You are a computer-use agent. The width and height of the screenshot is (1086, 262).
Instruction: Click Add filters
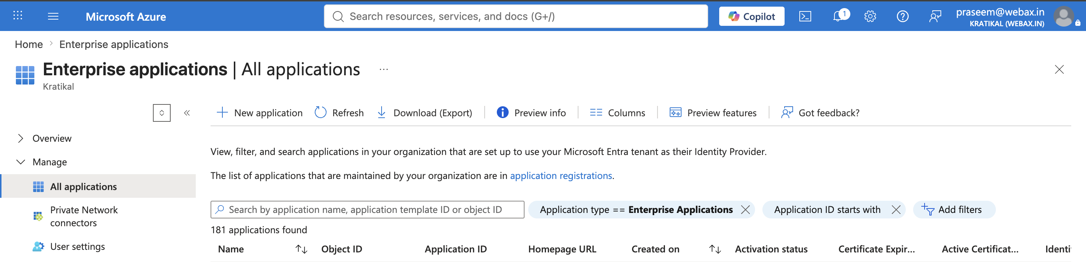point(954,209)
